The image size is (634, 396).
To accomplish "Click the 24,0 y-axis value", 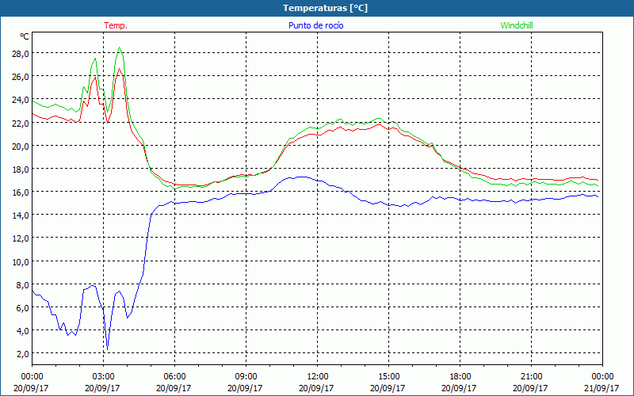I will tap(21, 100).
